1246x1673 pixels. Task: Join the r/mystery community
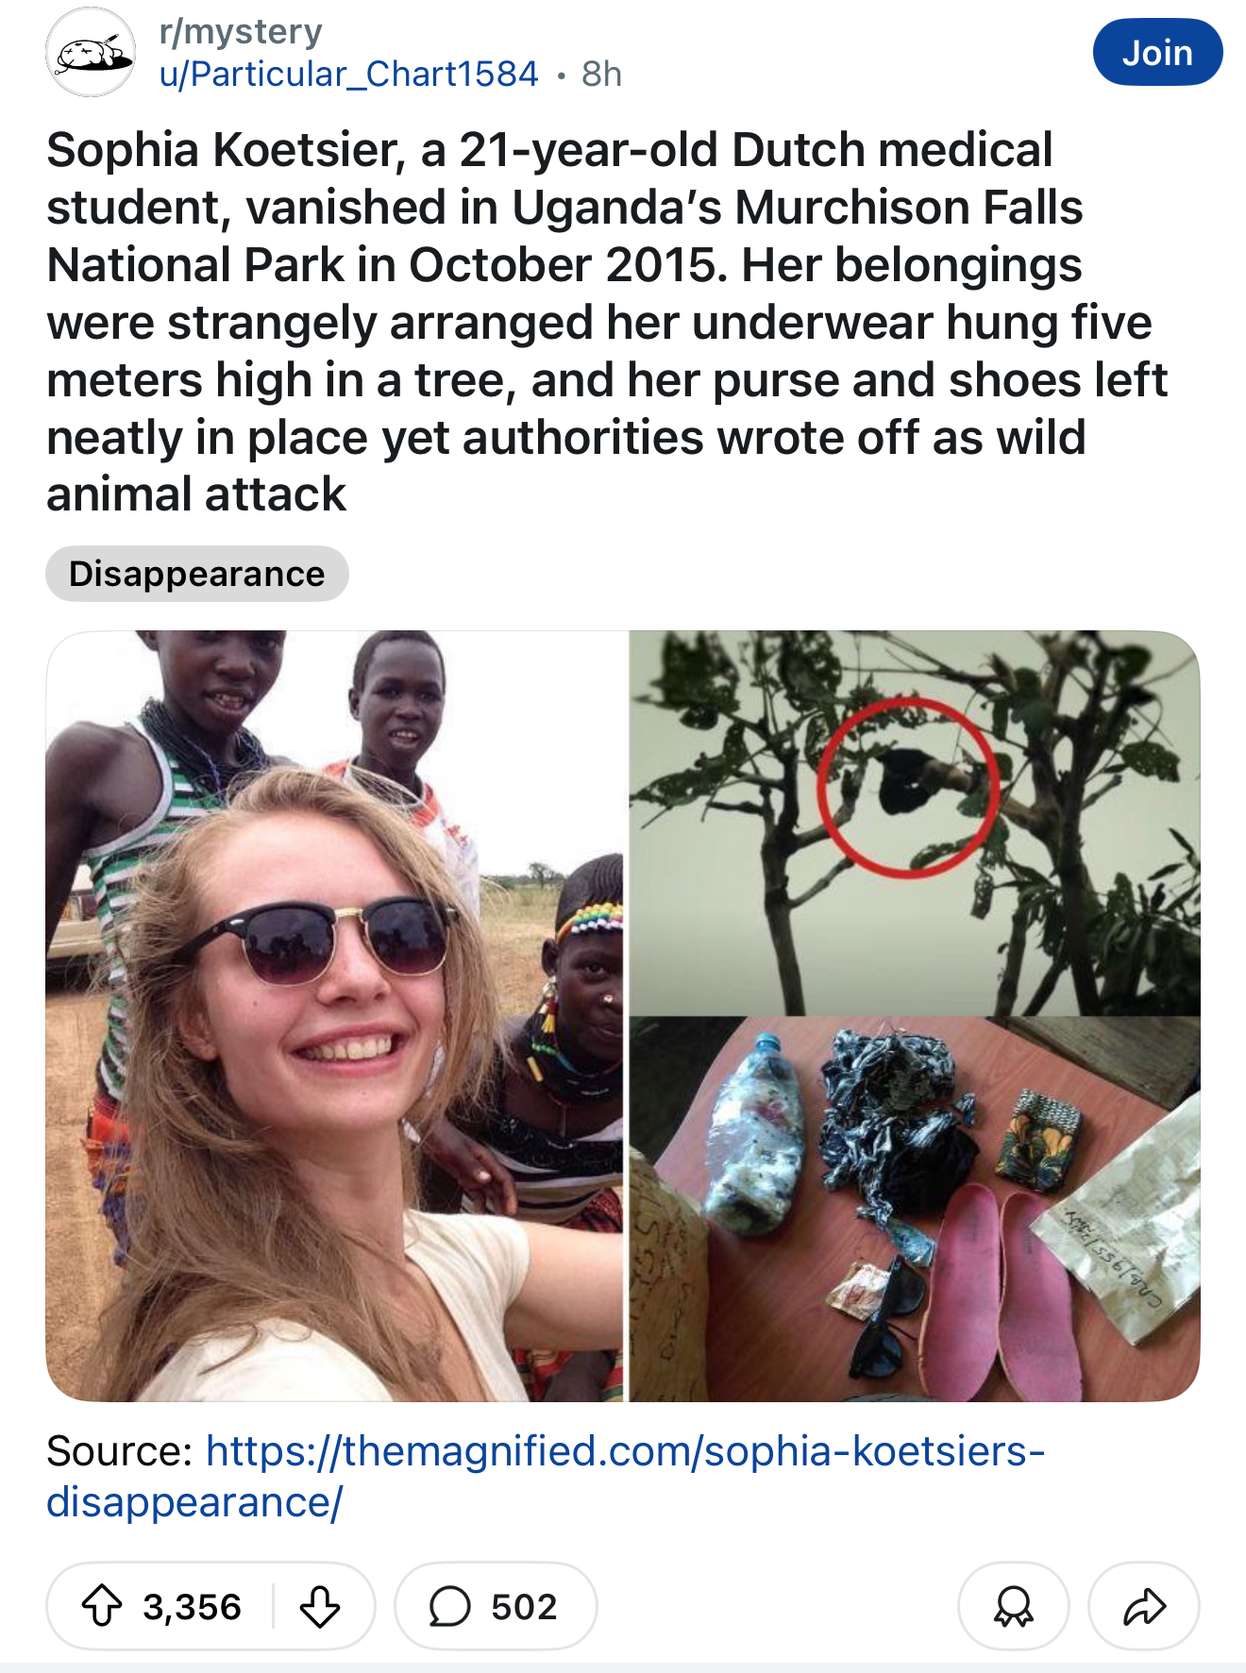(x=1157, y=52)
